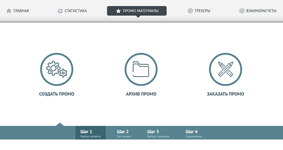Click the star icon in ПРОМО-МАТЕРИАЛЫ tab
283x150 pixels.
pos(118,11)
